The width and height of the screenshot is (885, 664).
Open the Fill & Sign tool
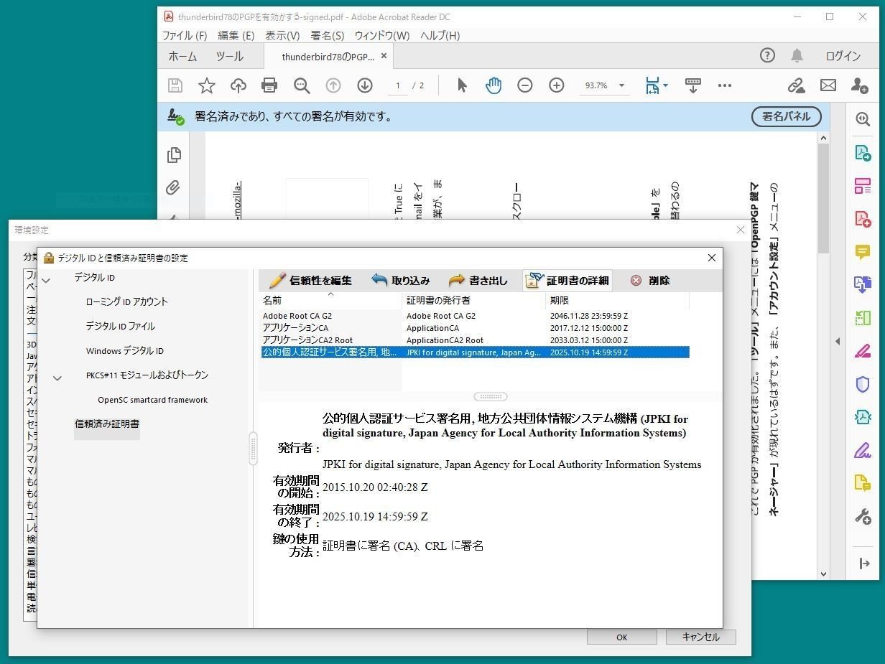pyautogui.click(x=863, y=451)
